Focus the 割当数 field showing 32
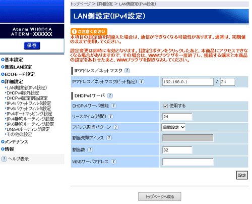The width and height of the screenshot is (252, 204). point(177,150)
